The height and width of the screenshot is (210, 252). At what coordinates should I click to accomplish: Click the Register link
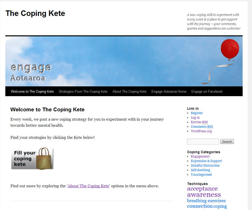coord(197,113)
